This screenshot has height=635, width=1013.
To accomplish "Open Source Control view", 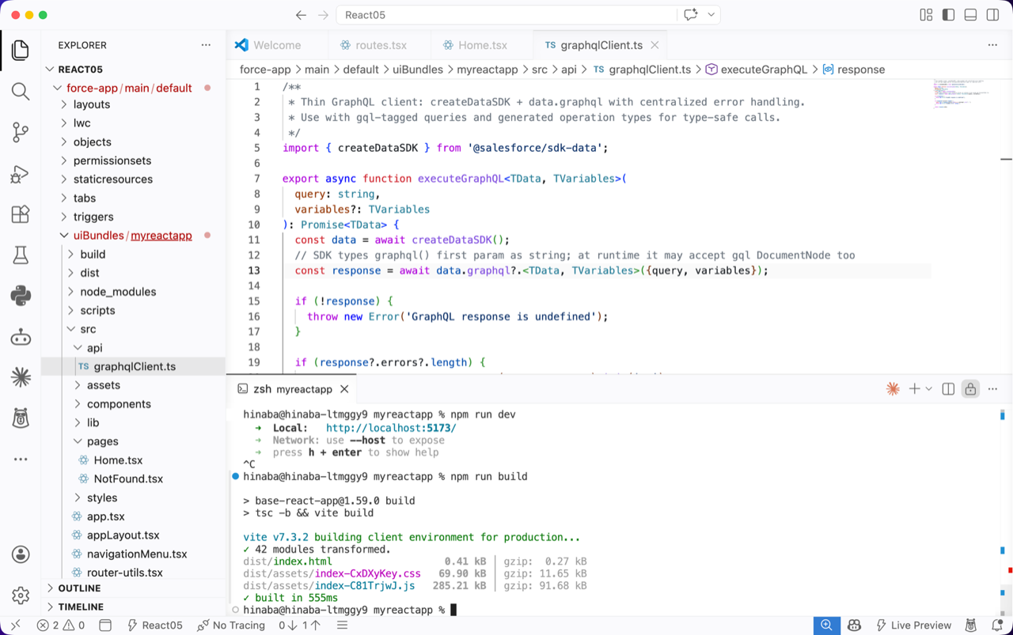I will pyautogui.click(x=21, y=132).
